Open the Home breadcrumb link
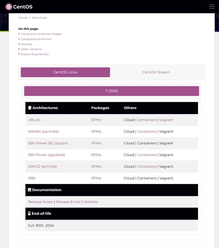 click(x=23, y=17)
